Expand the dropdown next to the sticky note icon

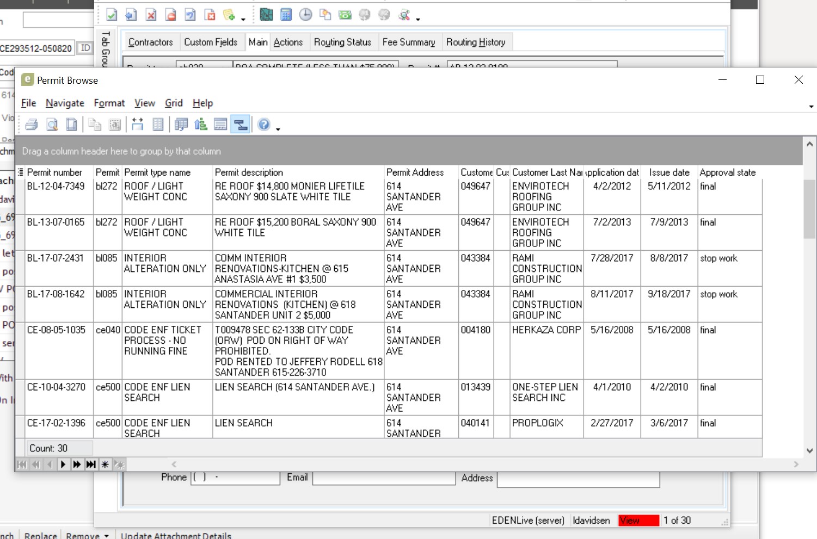pos(243,19)
